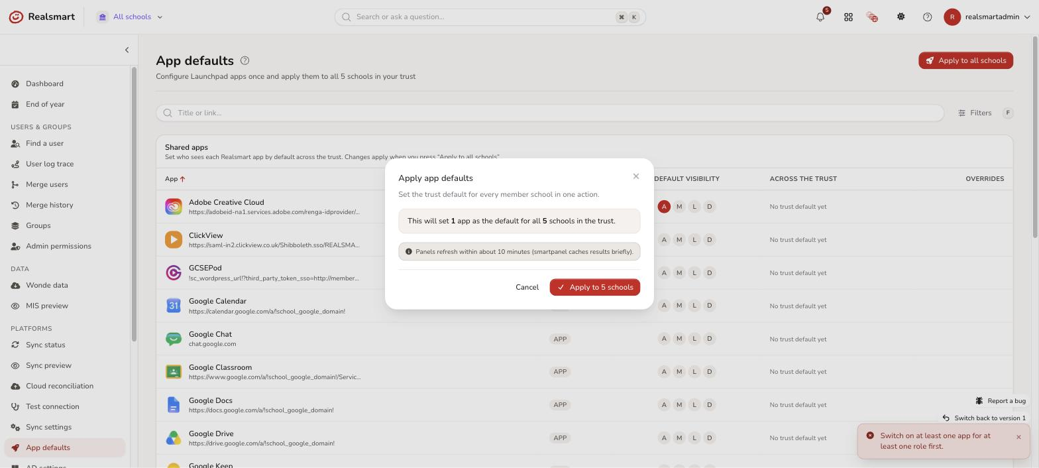The width and height of the screenshot is (1039, 468).
Task: Click the GCSEPod app icon
Action: 174,272
